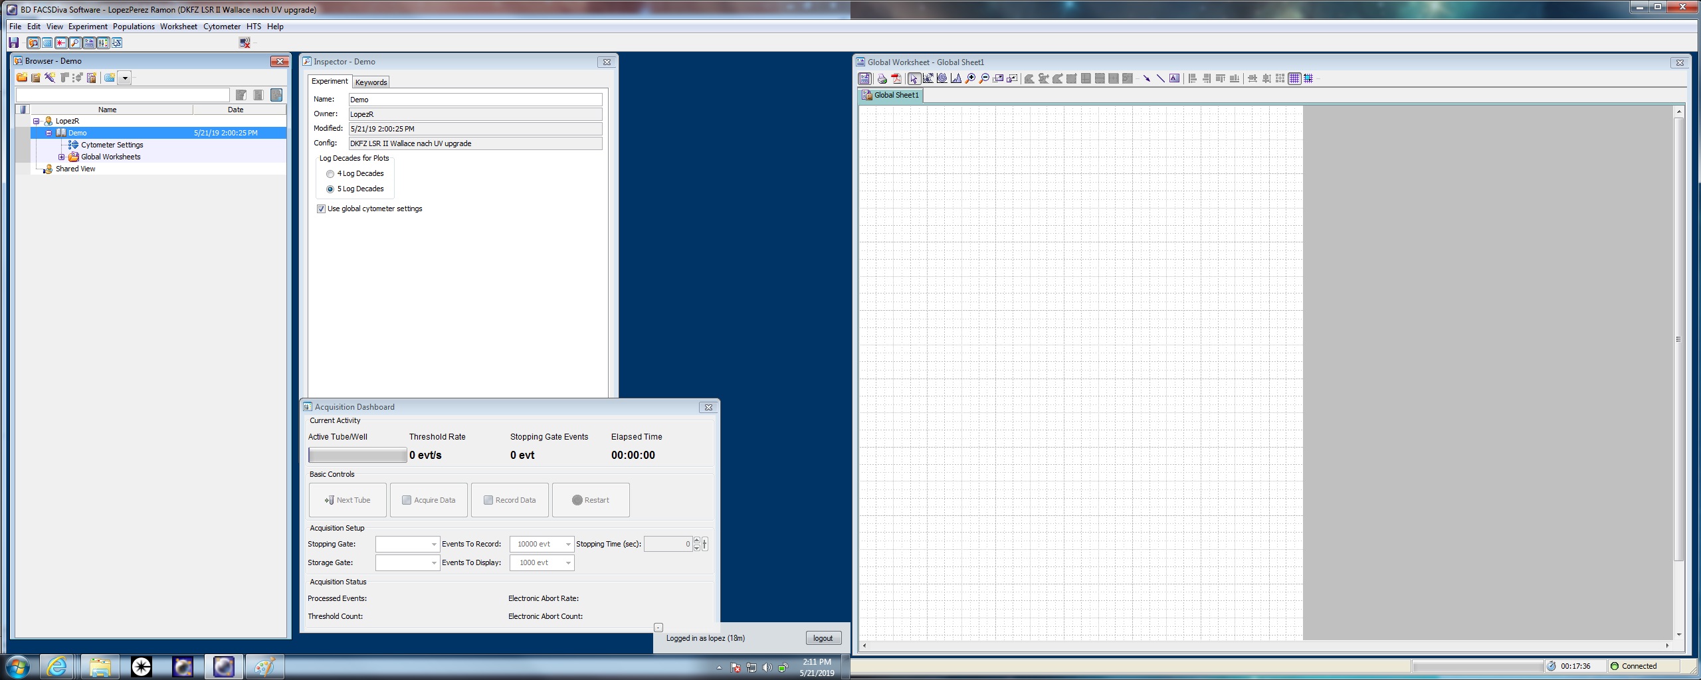Open the Events To Record dropdown

pyautogui.click(x=568, y=545)
